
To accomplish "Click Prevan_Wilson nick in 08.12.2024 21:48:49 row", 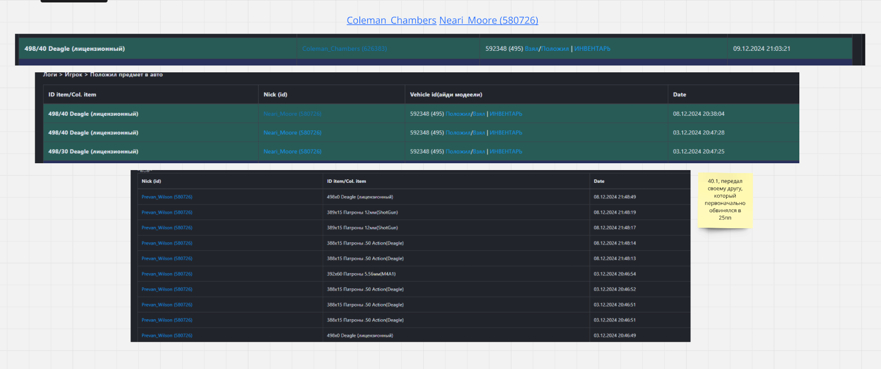I will click(x=167, y=197).
